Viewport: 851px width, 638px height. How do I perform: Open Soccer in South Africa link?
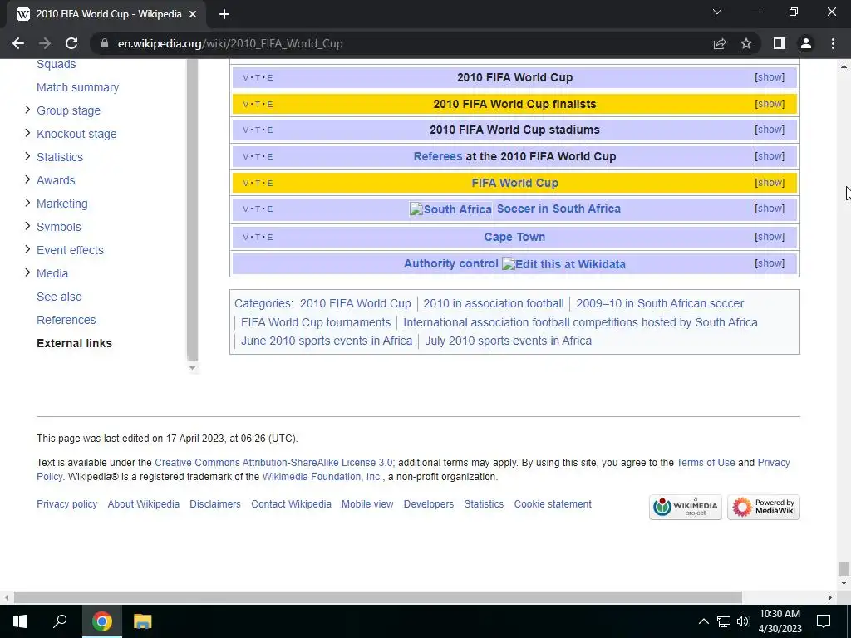pos(558,209)
